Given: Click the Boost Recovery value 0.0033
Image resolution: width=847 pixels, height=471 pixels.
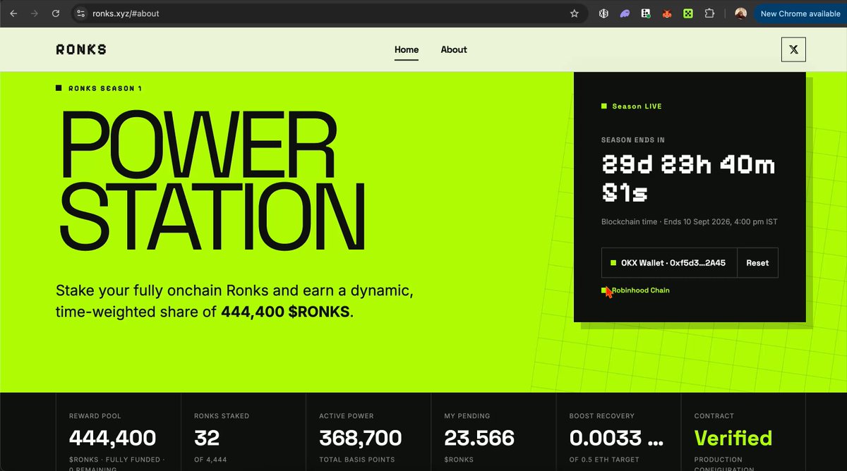Looking at the screenshot, I should tap(616, 438).
